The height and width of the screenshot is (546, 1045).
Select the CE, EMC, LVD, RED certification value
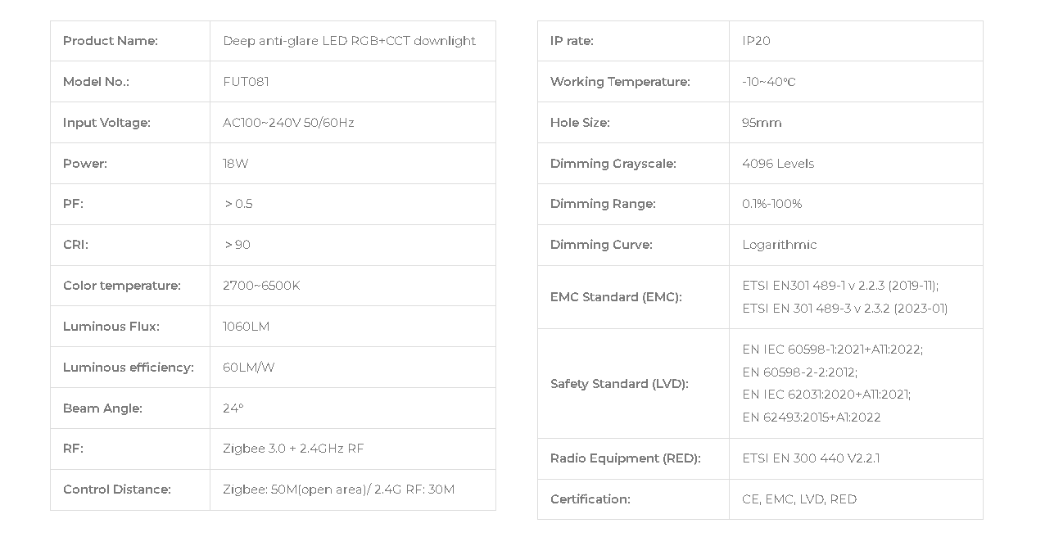tap(799, 499)
